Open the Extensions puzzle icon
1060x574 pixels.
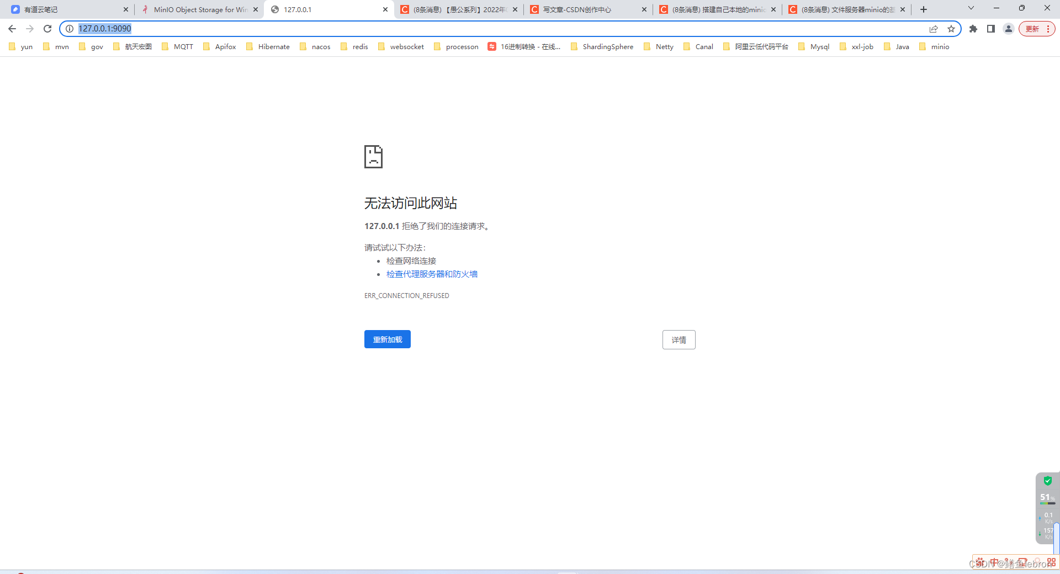pos(973,29)
